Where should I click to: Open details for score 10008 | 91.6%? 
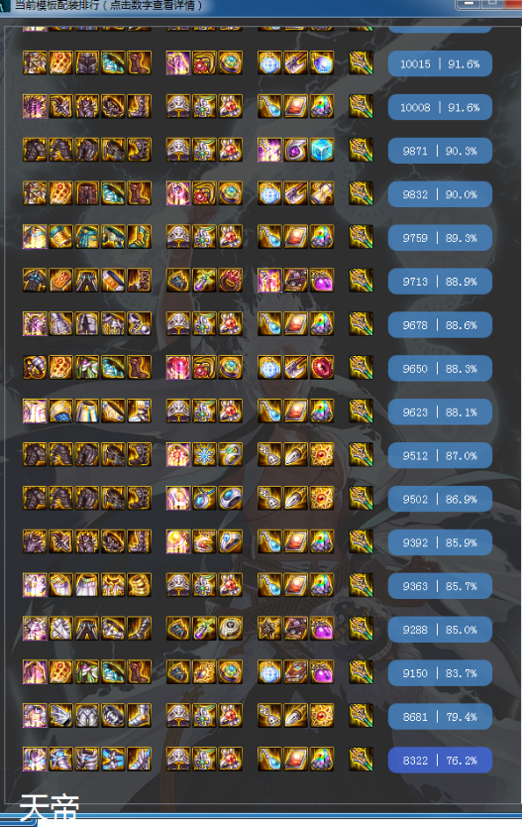tap(440, 108)
